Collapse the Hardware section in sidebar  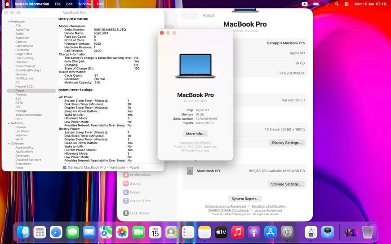9,22
